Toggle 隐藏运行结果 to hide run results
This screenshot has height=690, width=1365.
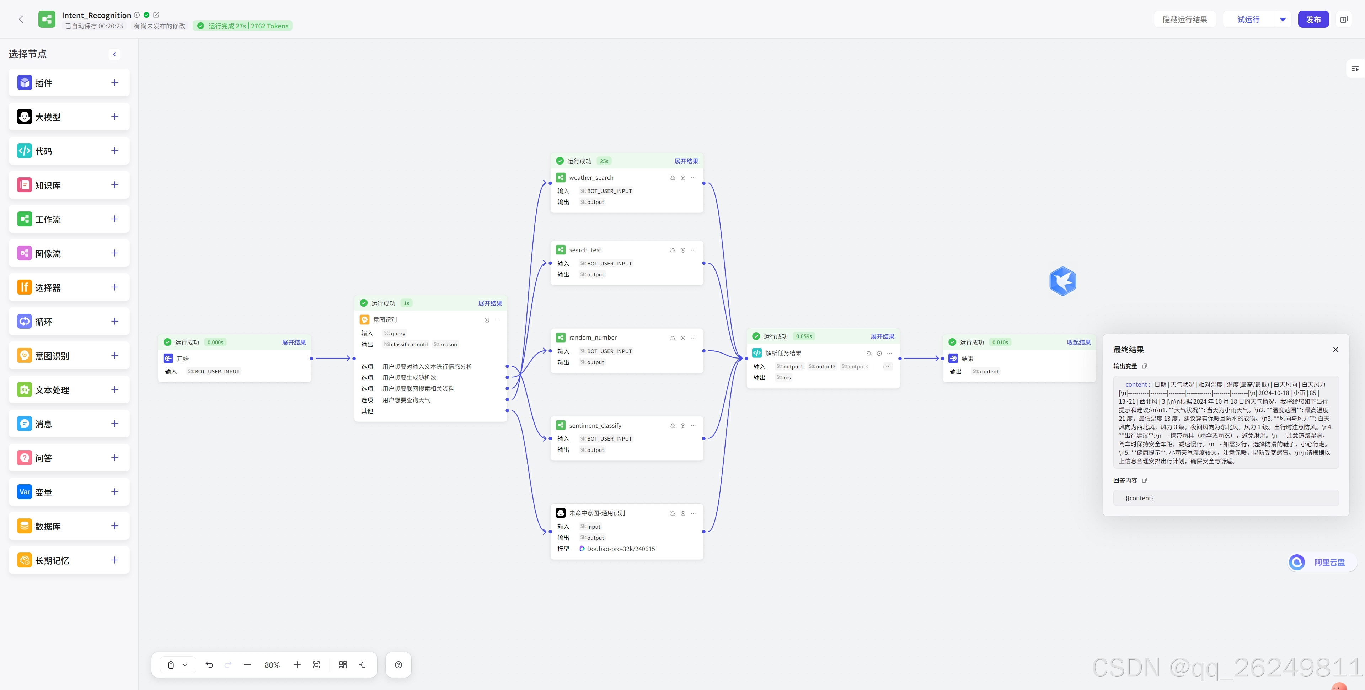tap(1185, 20)
